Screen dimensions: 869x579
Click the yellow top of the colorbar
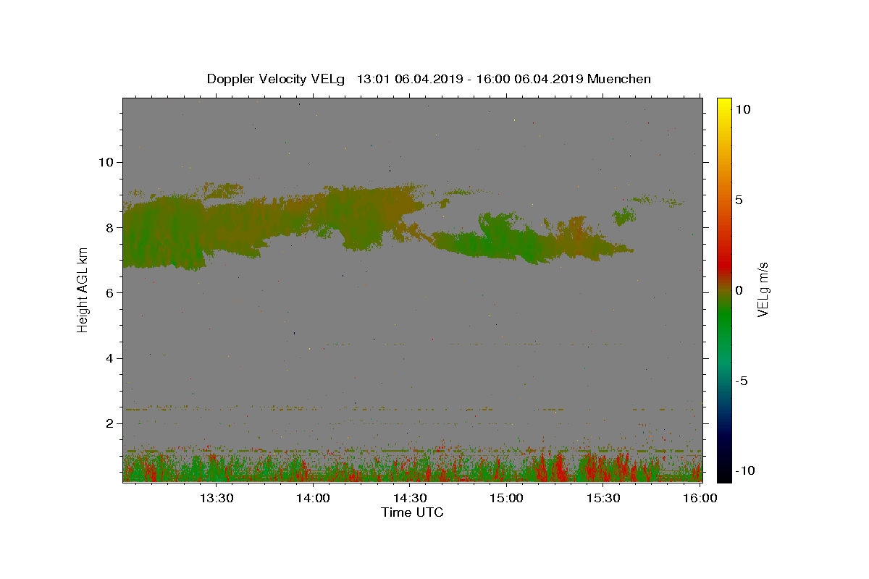723,103
